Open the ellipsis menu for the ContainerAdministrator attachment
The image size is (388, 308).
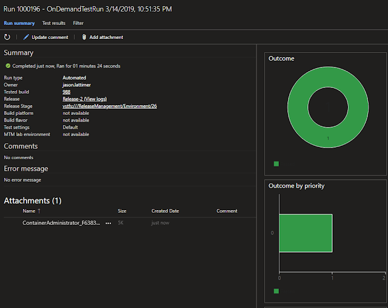click(109, 224)
